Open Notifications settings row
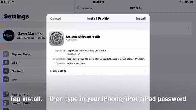 click(23, 94)
